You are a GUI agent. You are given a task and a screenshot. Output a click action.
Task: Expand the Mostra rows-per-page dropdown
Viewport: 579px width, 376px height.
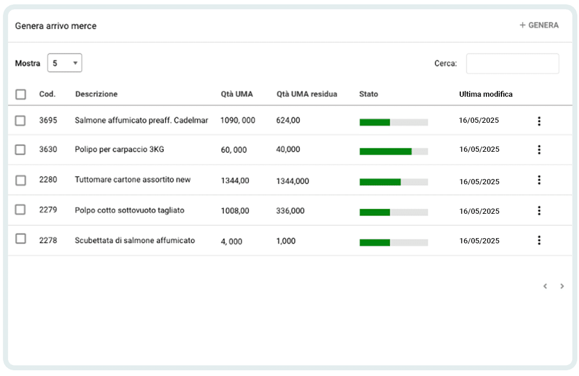click(64, 63)
